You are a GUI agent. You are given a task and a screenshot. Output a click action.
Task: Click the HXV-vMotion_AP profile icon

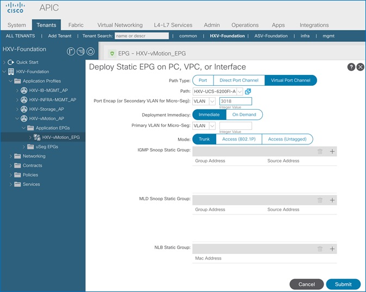24,118
